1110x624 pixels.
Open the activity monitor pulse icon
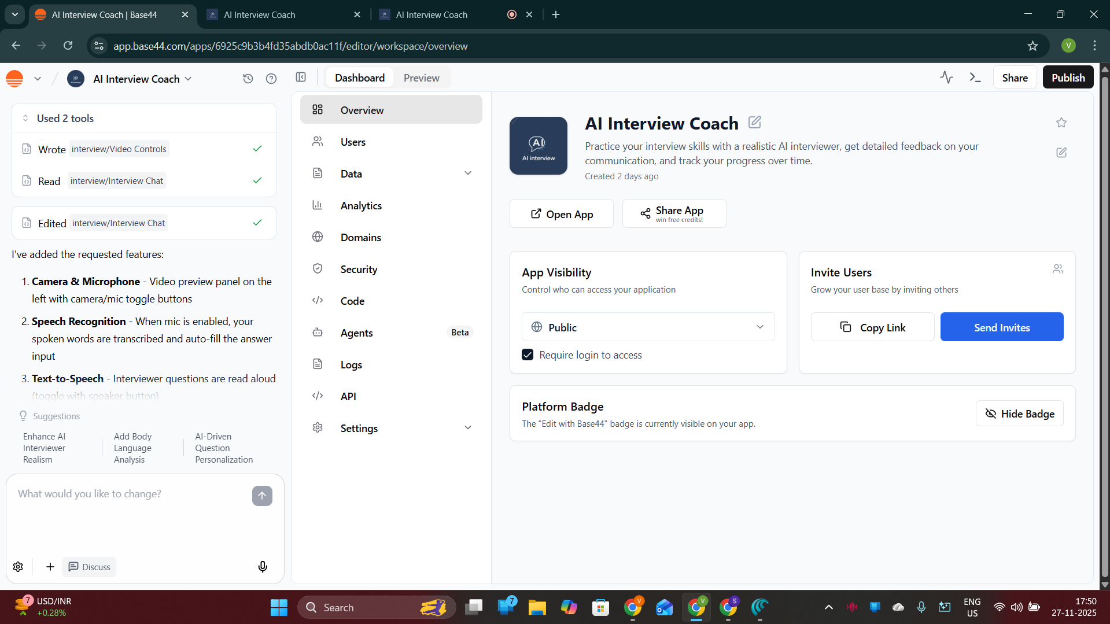[946, 77]
